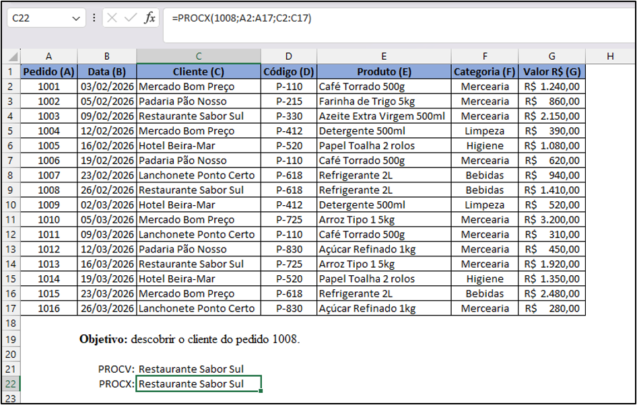Cancel formula entry with the X icon

coord(112,18)
